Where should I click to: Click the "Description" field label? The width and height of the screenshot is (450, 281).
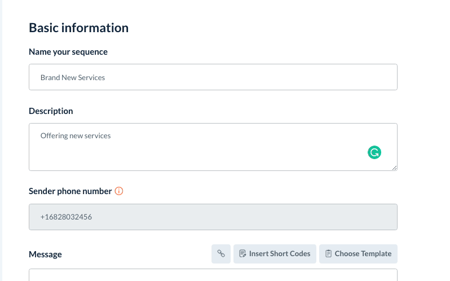click(51, 111)
